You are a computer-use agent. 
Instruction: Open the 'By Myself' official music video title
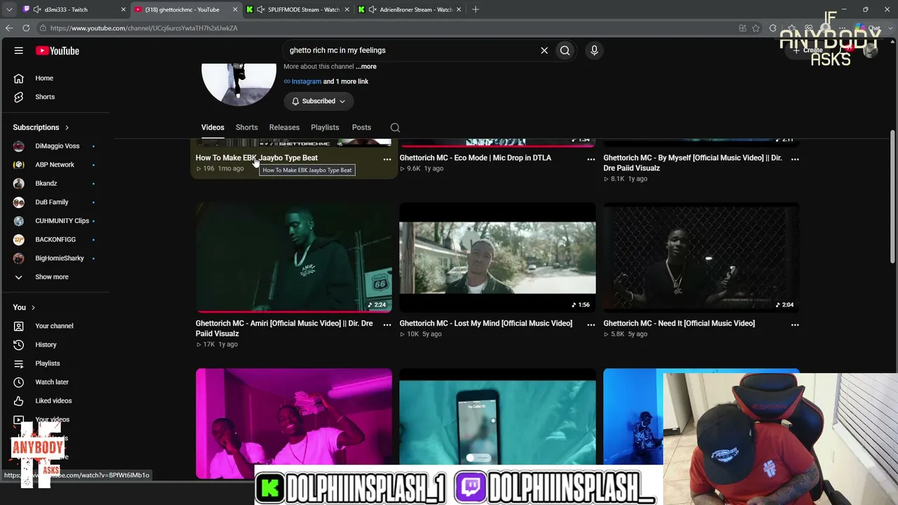(x=692, y=163)
